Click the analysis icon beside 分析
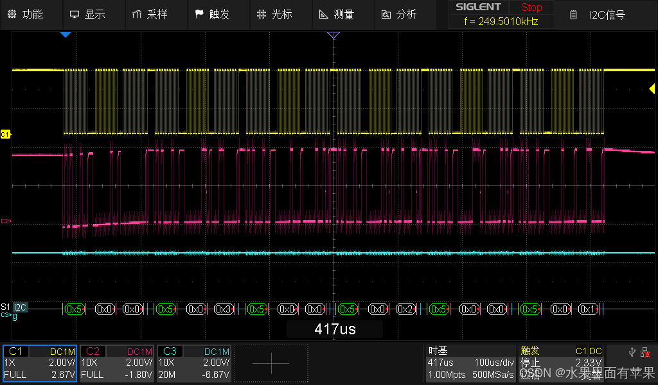The image size is (658, 385). pyautogui.click(x=386, y=15)
